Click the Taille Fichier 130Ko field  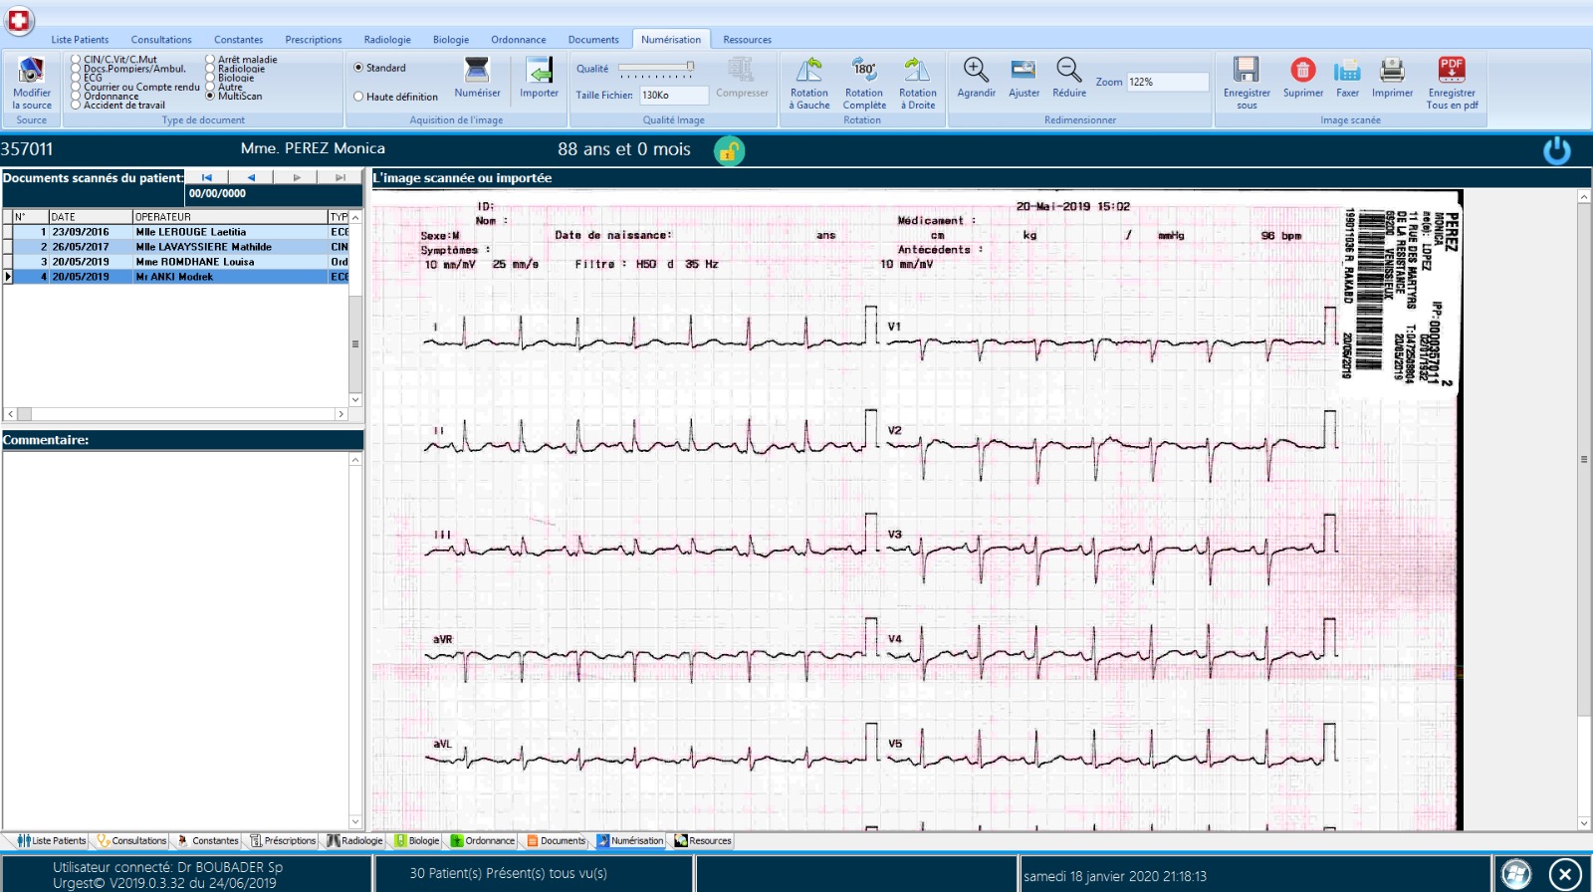point(673,96)
